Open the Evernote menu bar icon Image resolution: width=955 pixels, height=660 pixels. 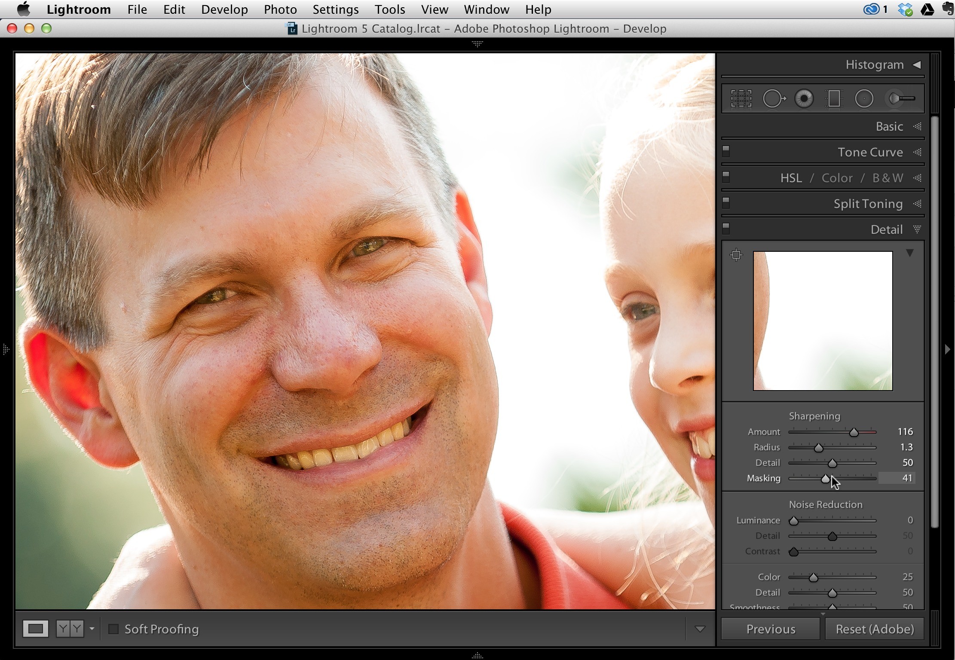pos(948,9)
